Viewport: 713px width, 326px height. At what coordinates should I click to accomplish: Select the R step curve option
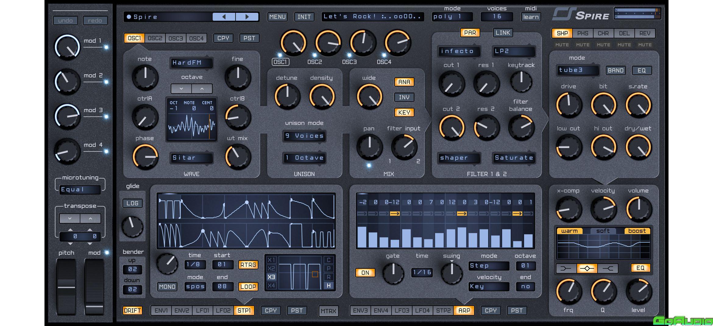(328, 277)
